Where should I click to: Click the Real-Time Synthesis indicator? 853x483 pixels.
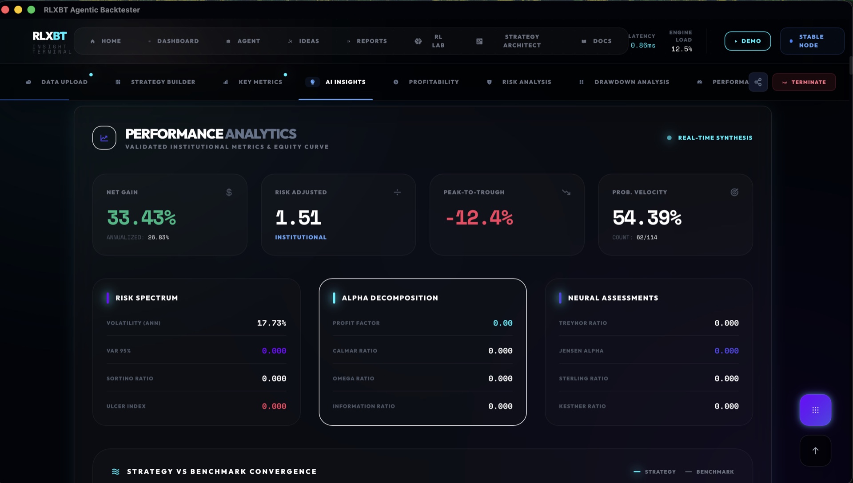click(x=710, y=138)
